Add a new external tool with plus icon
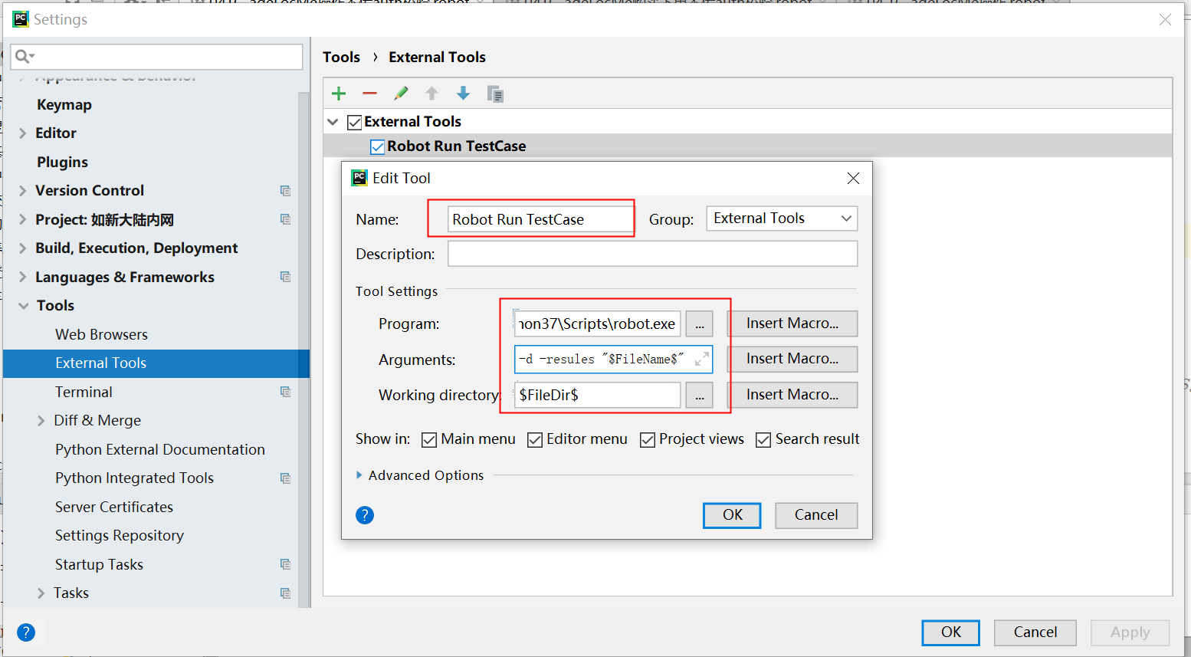This screenshot has height=657, width=1191. pyautogui.click(x=339, y=94)
